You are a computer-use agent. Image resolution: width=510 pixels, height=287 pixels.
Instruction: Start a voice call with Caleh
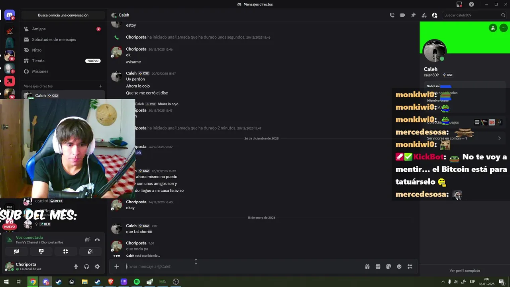pyautogui.click(x=392, y=15)
